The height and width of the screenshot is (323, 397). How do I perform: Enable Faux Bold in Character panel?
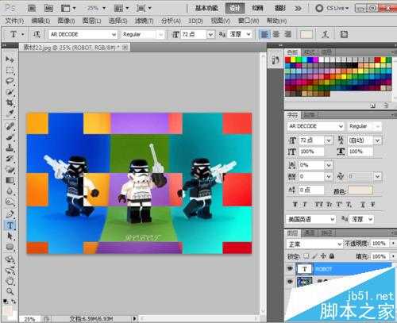tap(295, 204)
